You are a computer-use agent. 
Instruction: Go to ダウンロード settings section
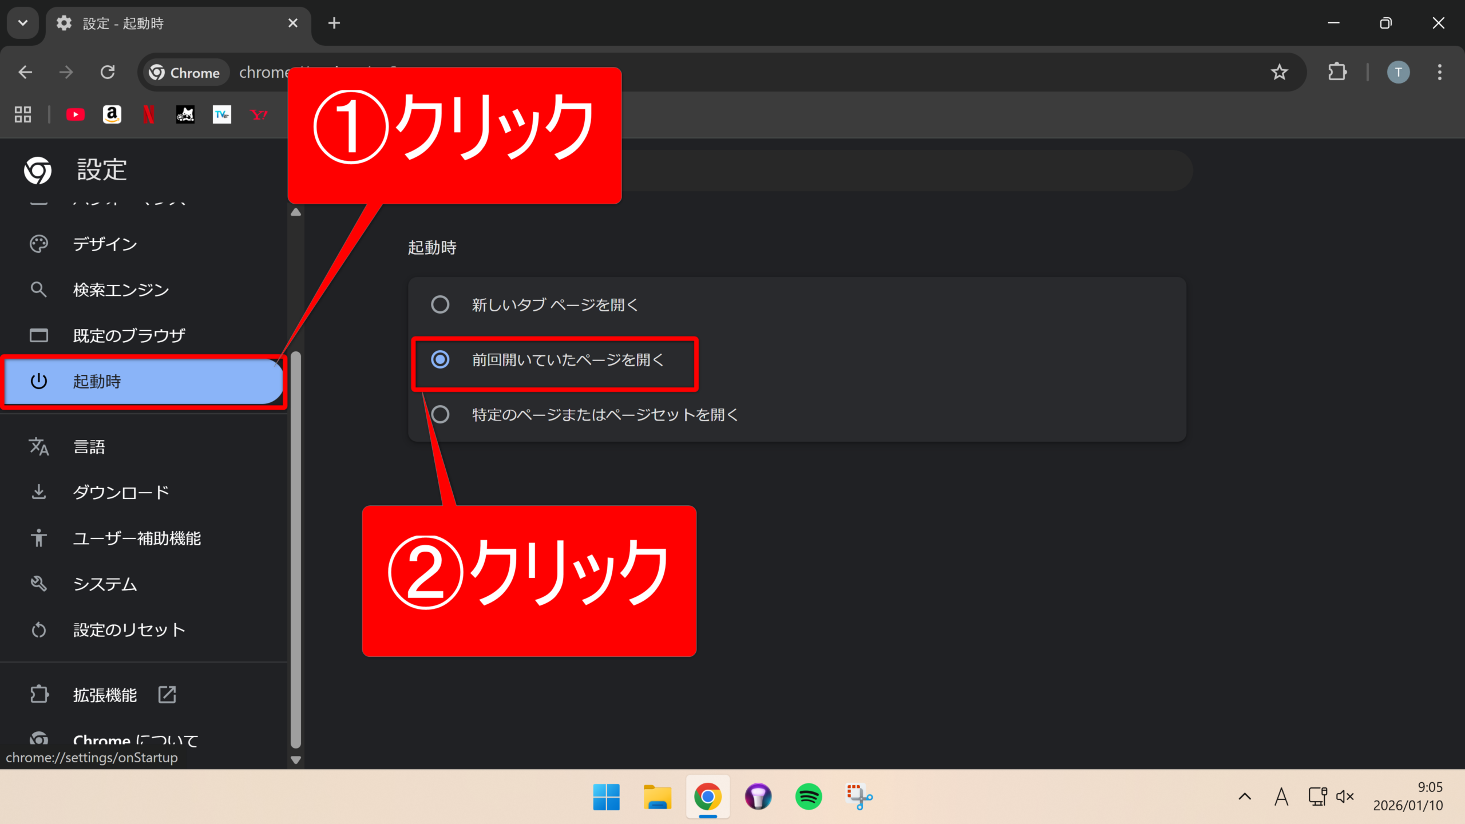(x=121, y=492)
